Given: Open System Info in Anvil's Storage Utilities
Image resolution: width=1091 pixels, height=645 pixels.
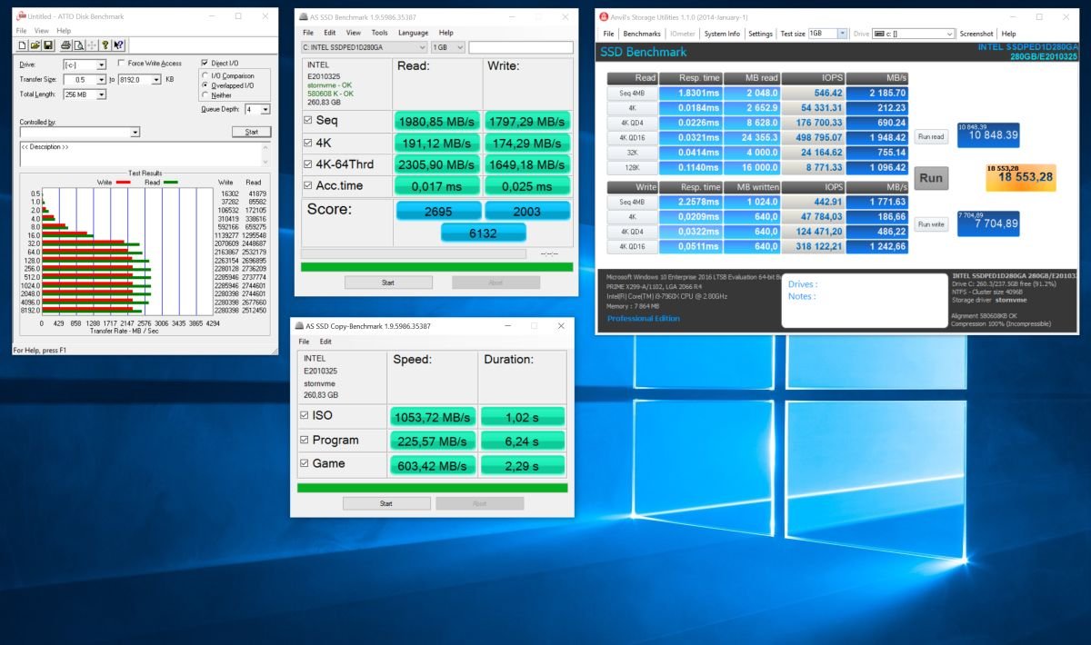Looking at the screenshot, I should 722,34.
